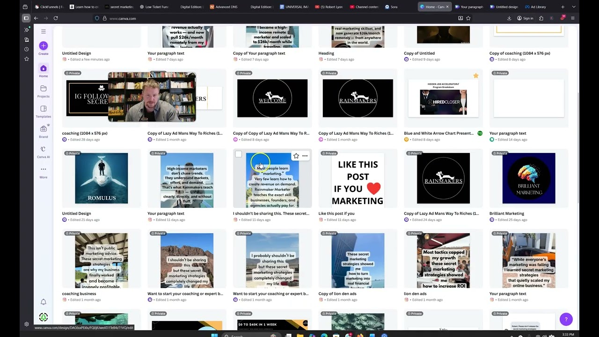
Task: Open Projects in Canva sidebar
Action: pos(43,91)
